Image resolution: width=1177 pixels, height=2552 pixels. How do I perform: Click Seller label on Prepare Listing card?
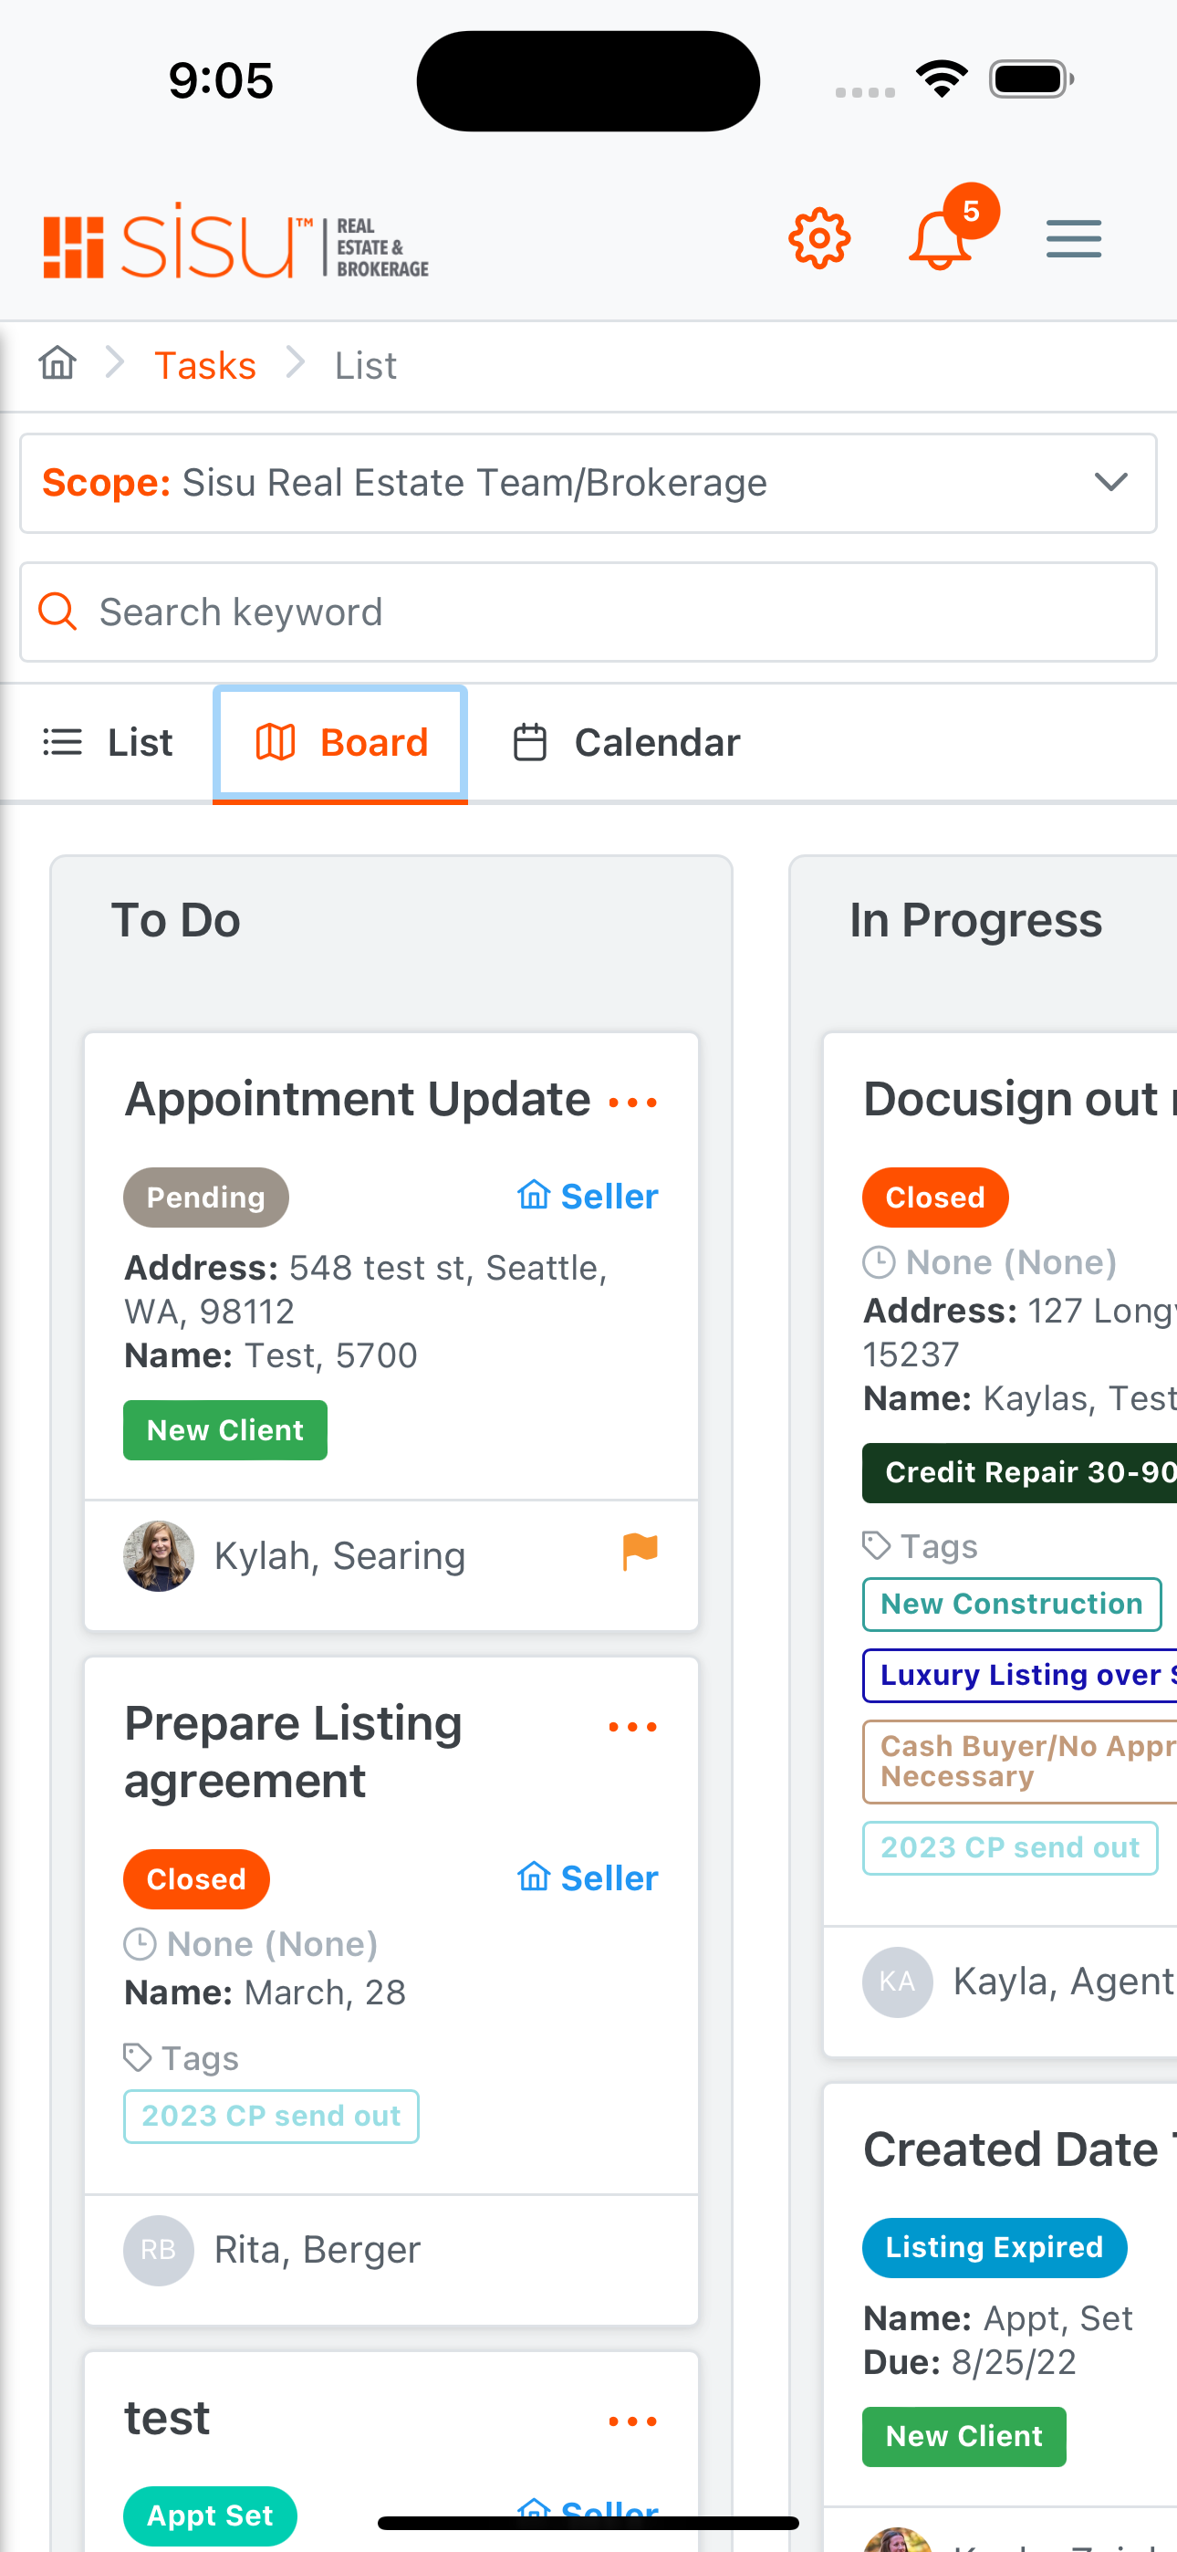588,1878
